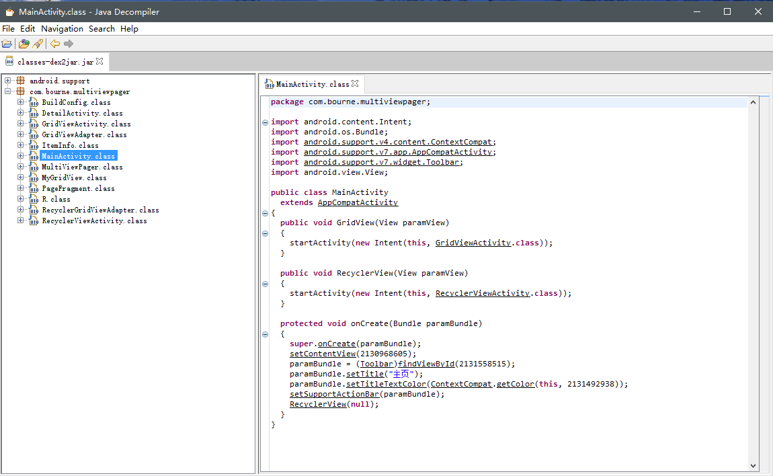Image resolution: width=773 pixels, height=476 pixels.
Task: Click the com.bourne.multiviewpager package icon
Action: pyautogui.click(x=21, y=91)
